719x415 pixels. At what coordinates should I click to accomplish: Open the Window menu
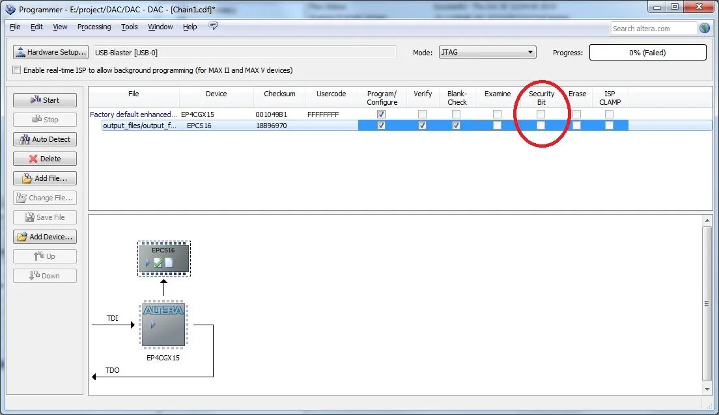coord(160,27)
